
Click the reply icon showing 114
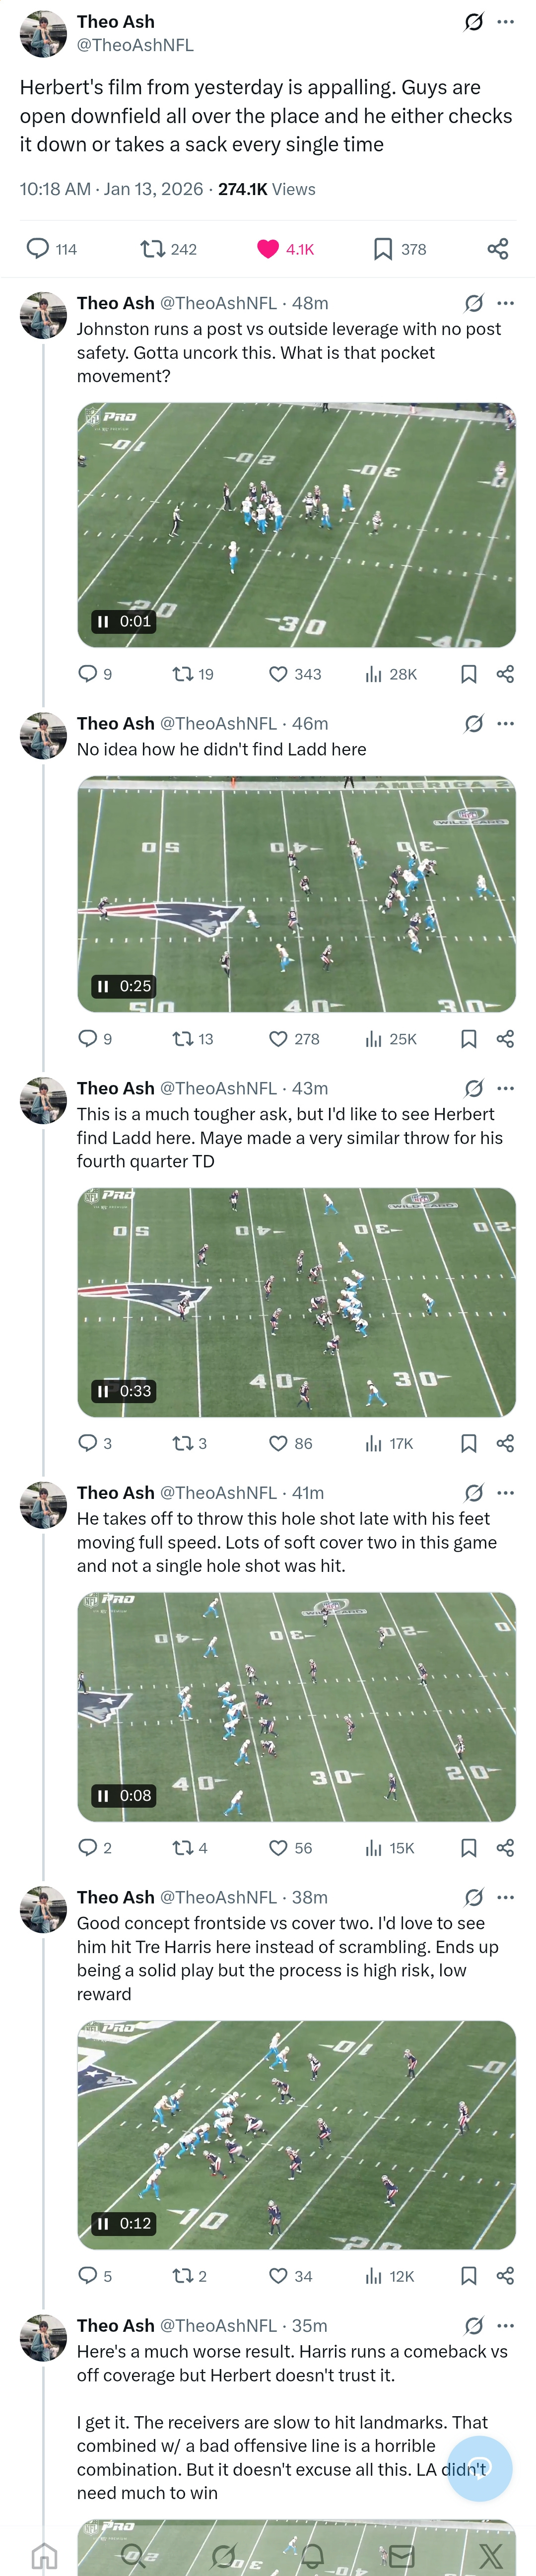(38, 249)
